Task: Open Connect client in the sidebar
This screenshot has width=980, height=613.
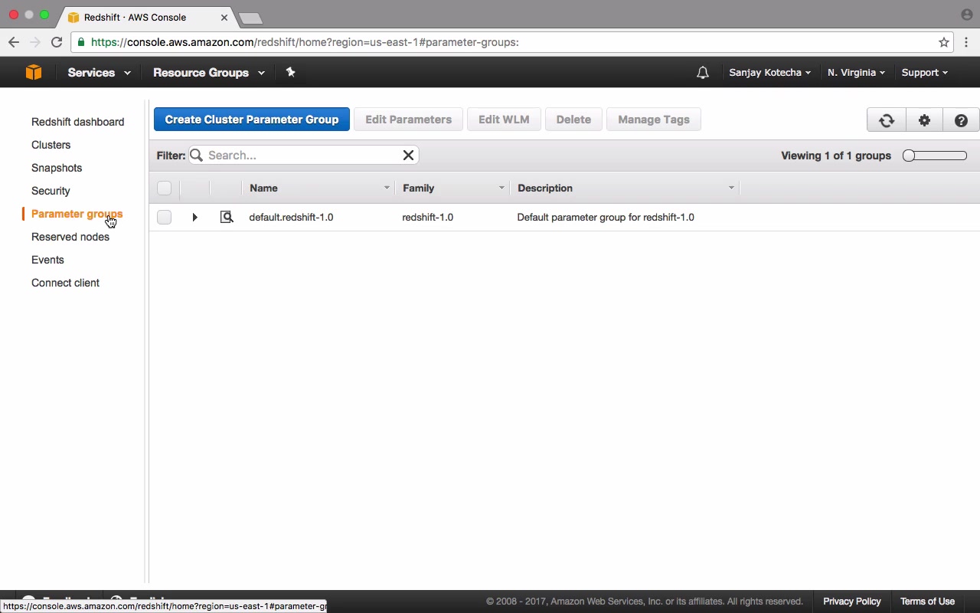Action: coord(65,283)
